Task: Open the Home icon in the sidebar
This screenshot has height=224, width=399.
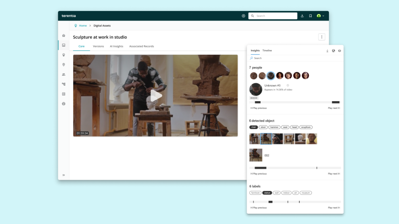Action: (x=64, y=35)
